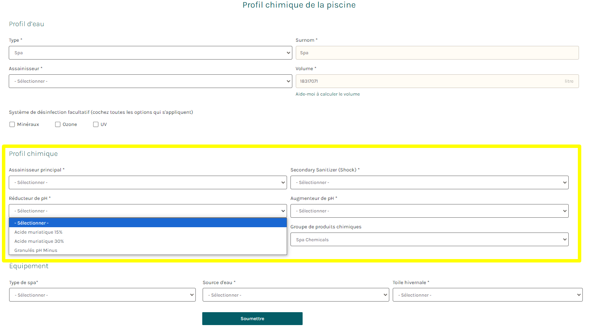Open 'Aide-moi à calculer le volume' link
Viewport: 598px width, 330px height.
point(328,94)
